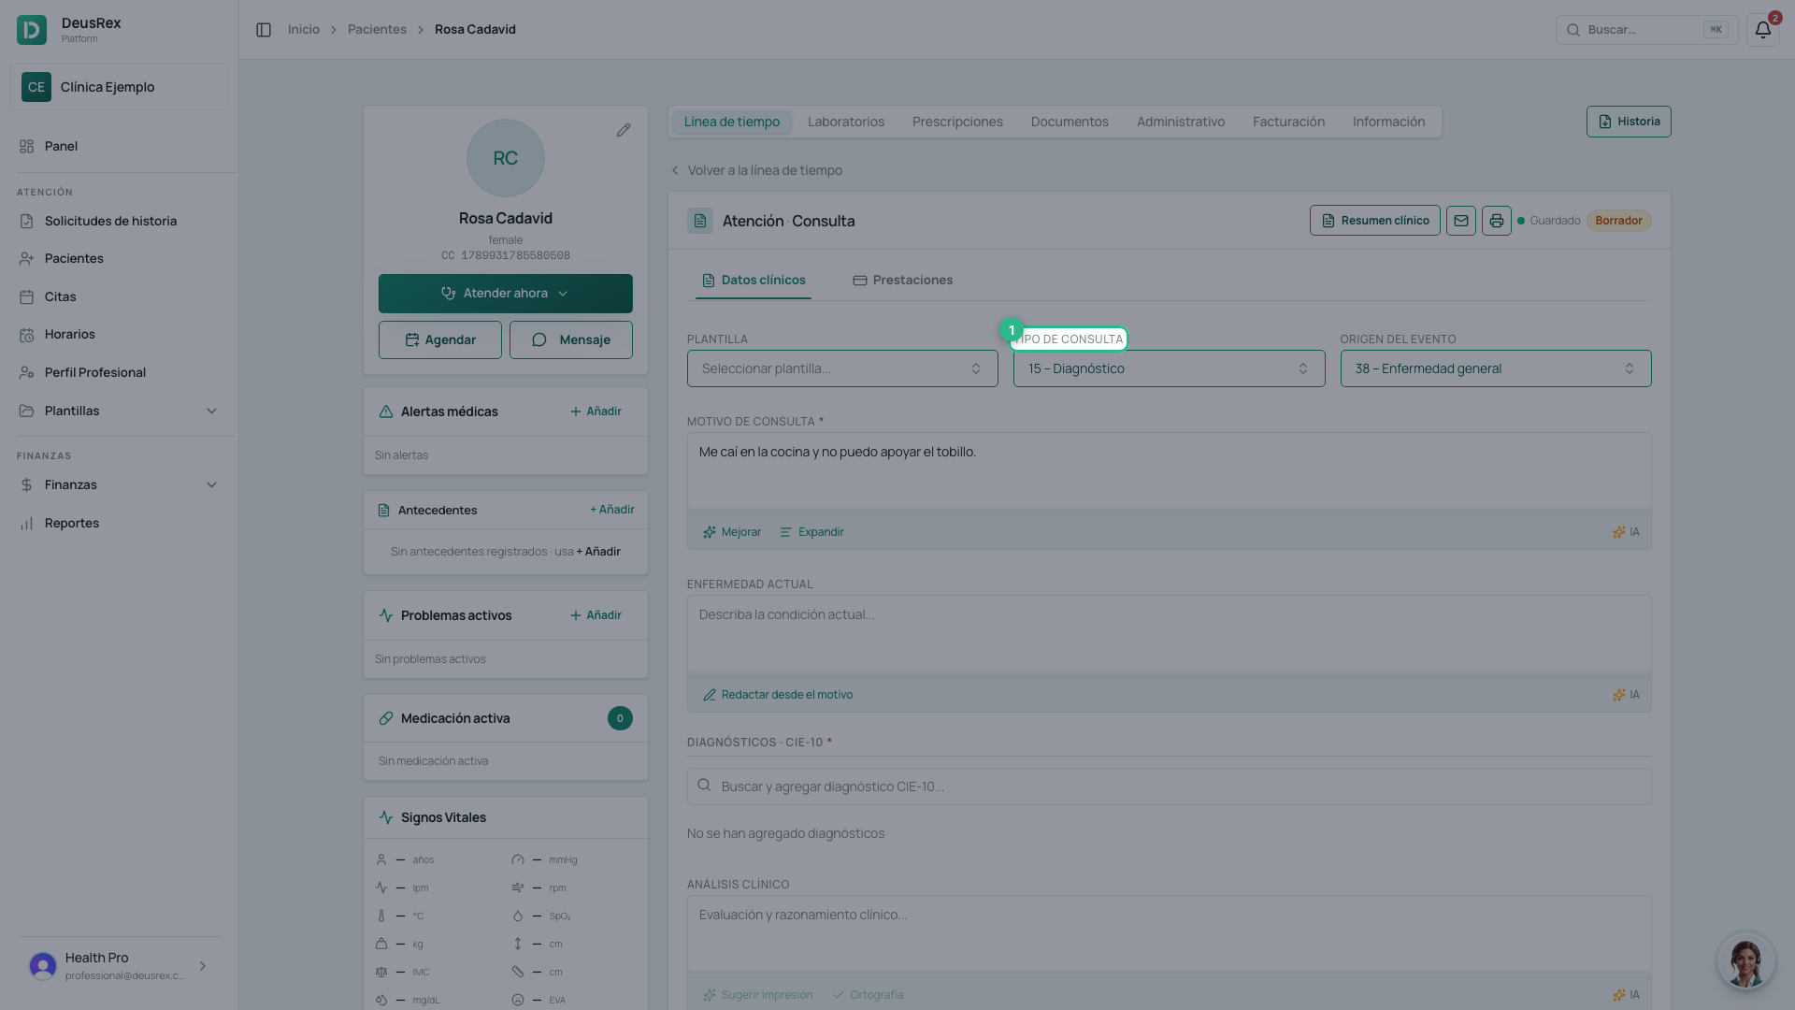Focus the CIE-10 diagnosis search field
Viewport: 1795px width, 1010px height.
click(x=1169, y=786)
